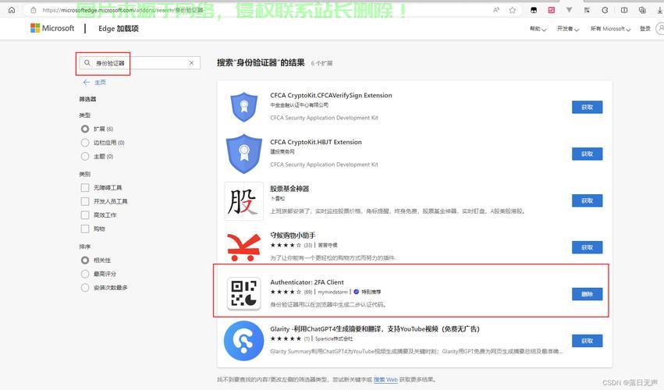Click the pink extension icon in toolbar
The height and width of the screenshot is (390, 664).
[x=552, y=10]
